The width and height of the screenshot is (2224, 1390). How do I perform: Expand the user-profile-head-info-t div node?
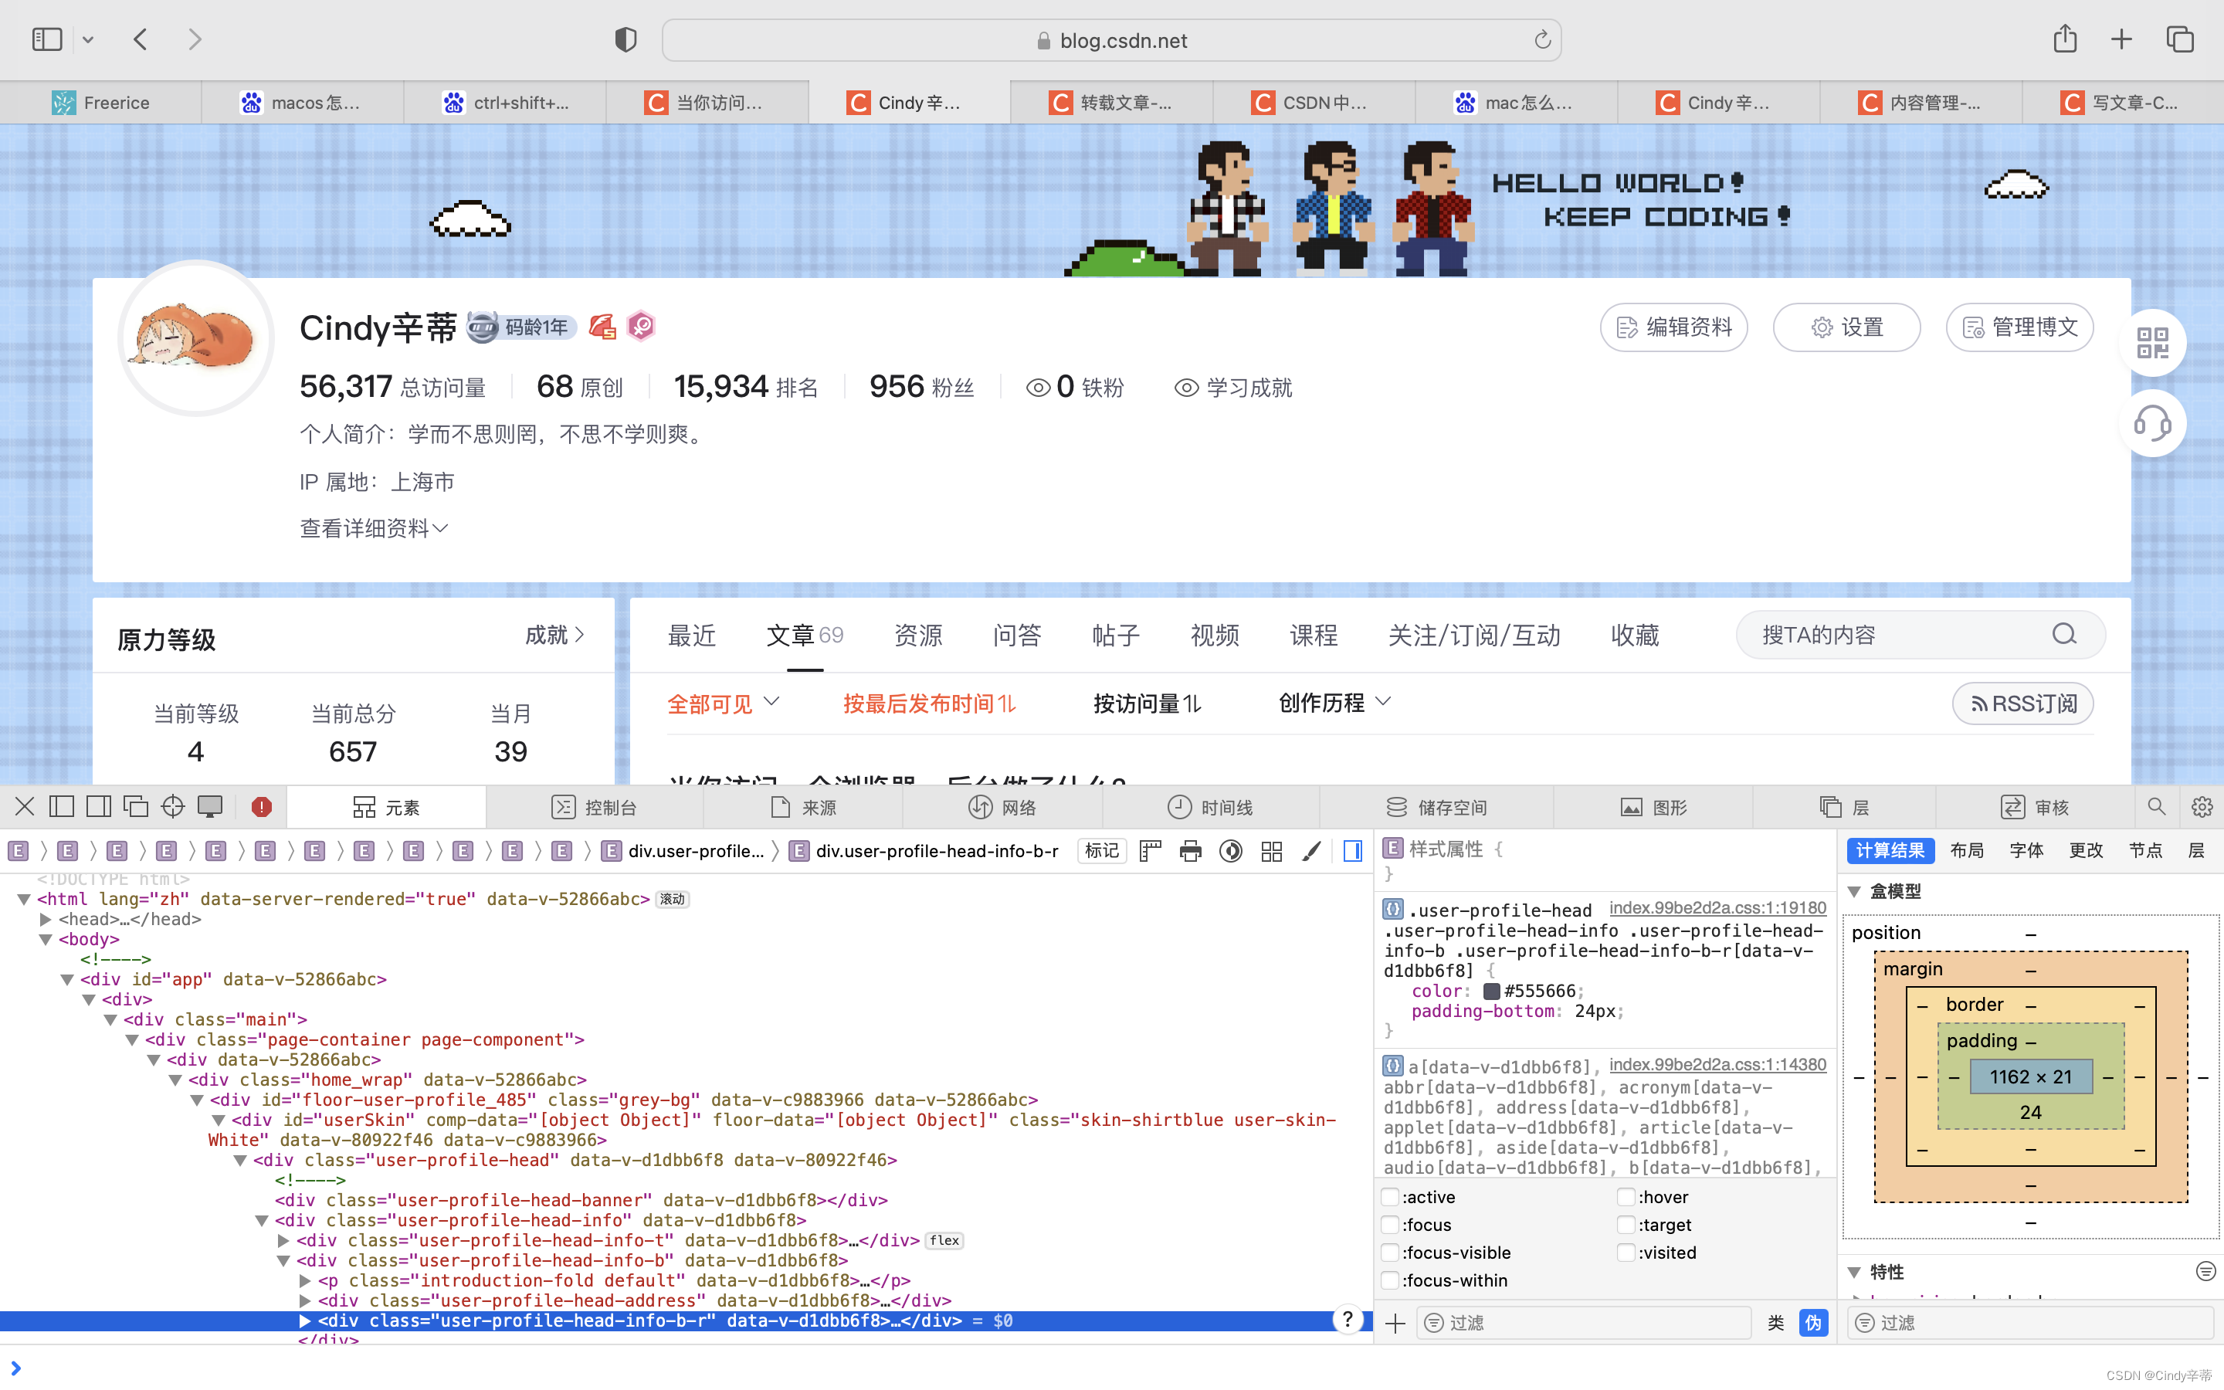[x=283, y=1240]
